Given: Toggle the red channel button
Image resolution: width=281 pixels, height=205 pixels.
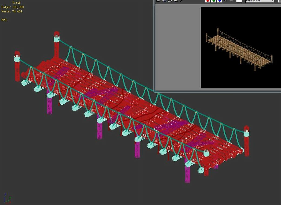Looking at the screenshot, I should tap(208, 1).
